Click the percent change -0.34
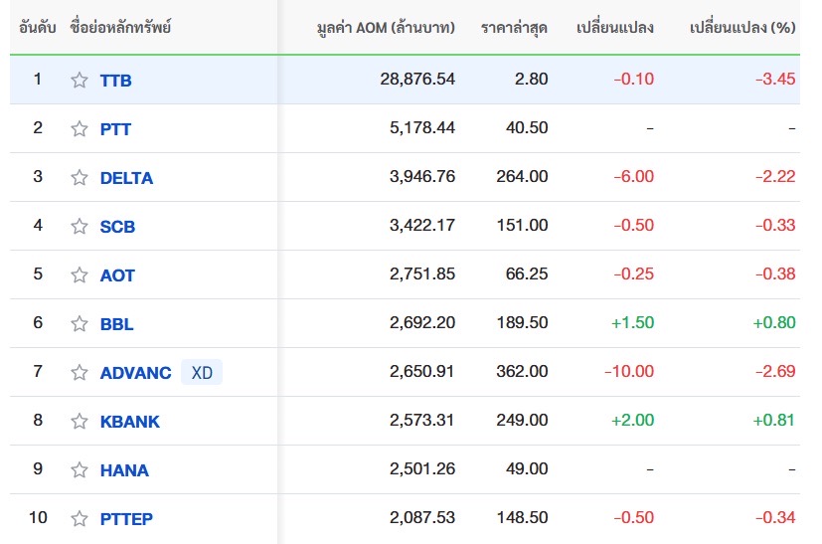This screenshot has height=544, width=822. click(775, 518)
